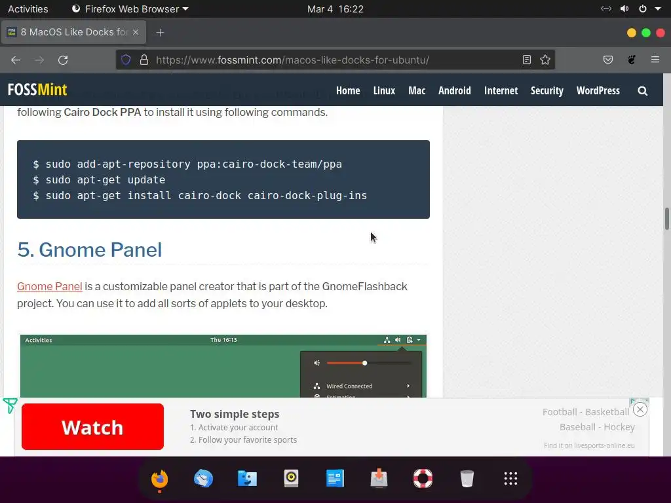Viewport: 671px width, 503px height.
Task: Open the Trash from the dock
Action: click(x=467, y=479)
